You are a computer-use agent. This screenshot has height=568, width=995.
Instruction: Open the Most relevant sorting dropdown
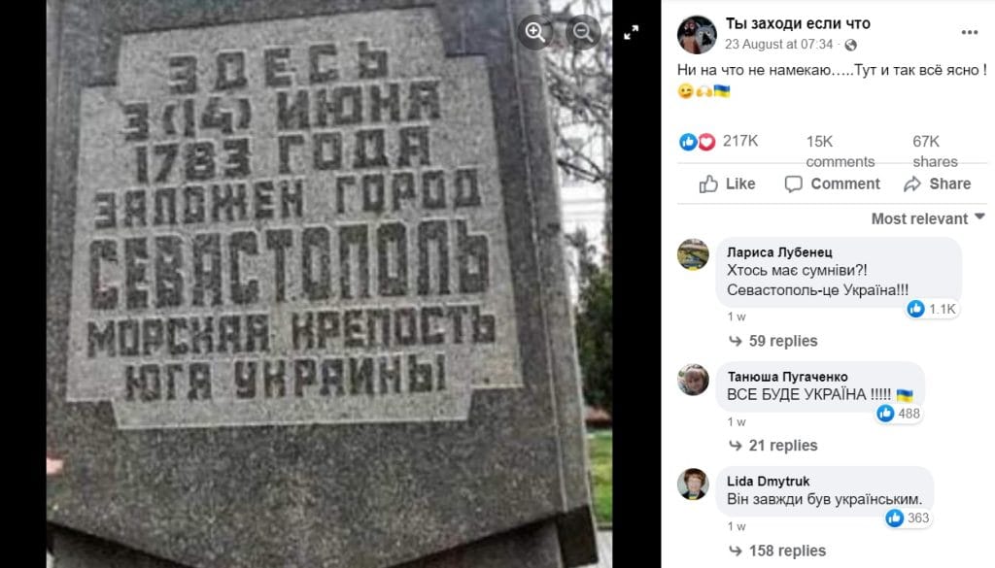coord(928,218)
